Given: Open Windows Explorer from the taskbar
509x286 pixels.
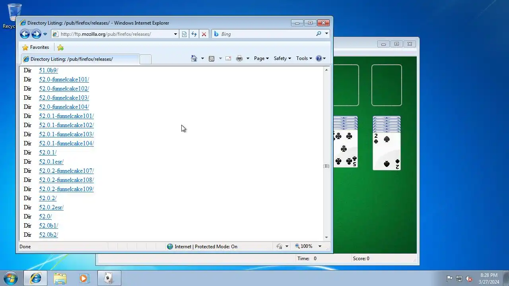Looking at the screenshot, I should pos(60,278).
